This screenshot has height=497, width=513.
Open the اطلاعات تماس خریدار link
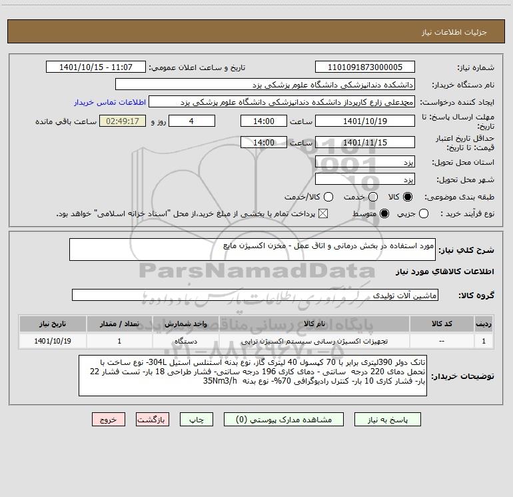110,102
